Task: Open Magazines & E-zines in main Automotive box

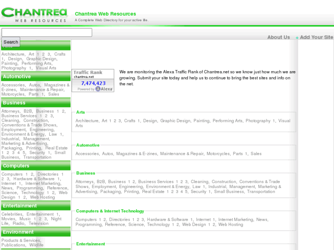Action: click(x=136, y=154)
